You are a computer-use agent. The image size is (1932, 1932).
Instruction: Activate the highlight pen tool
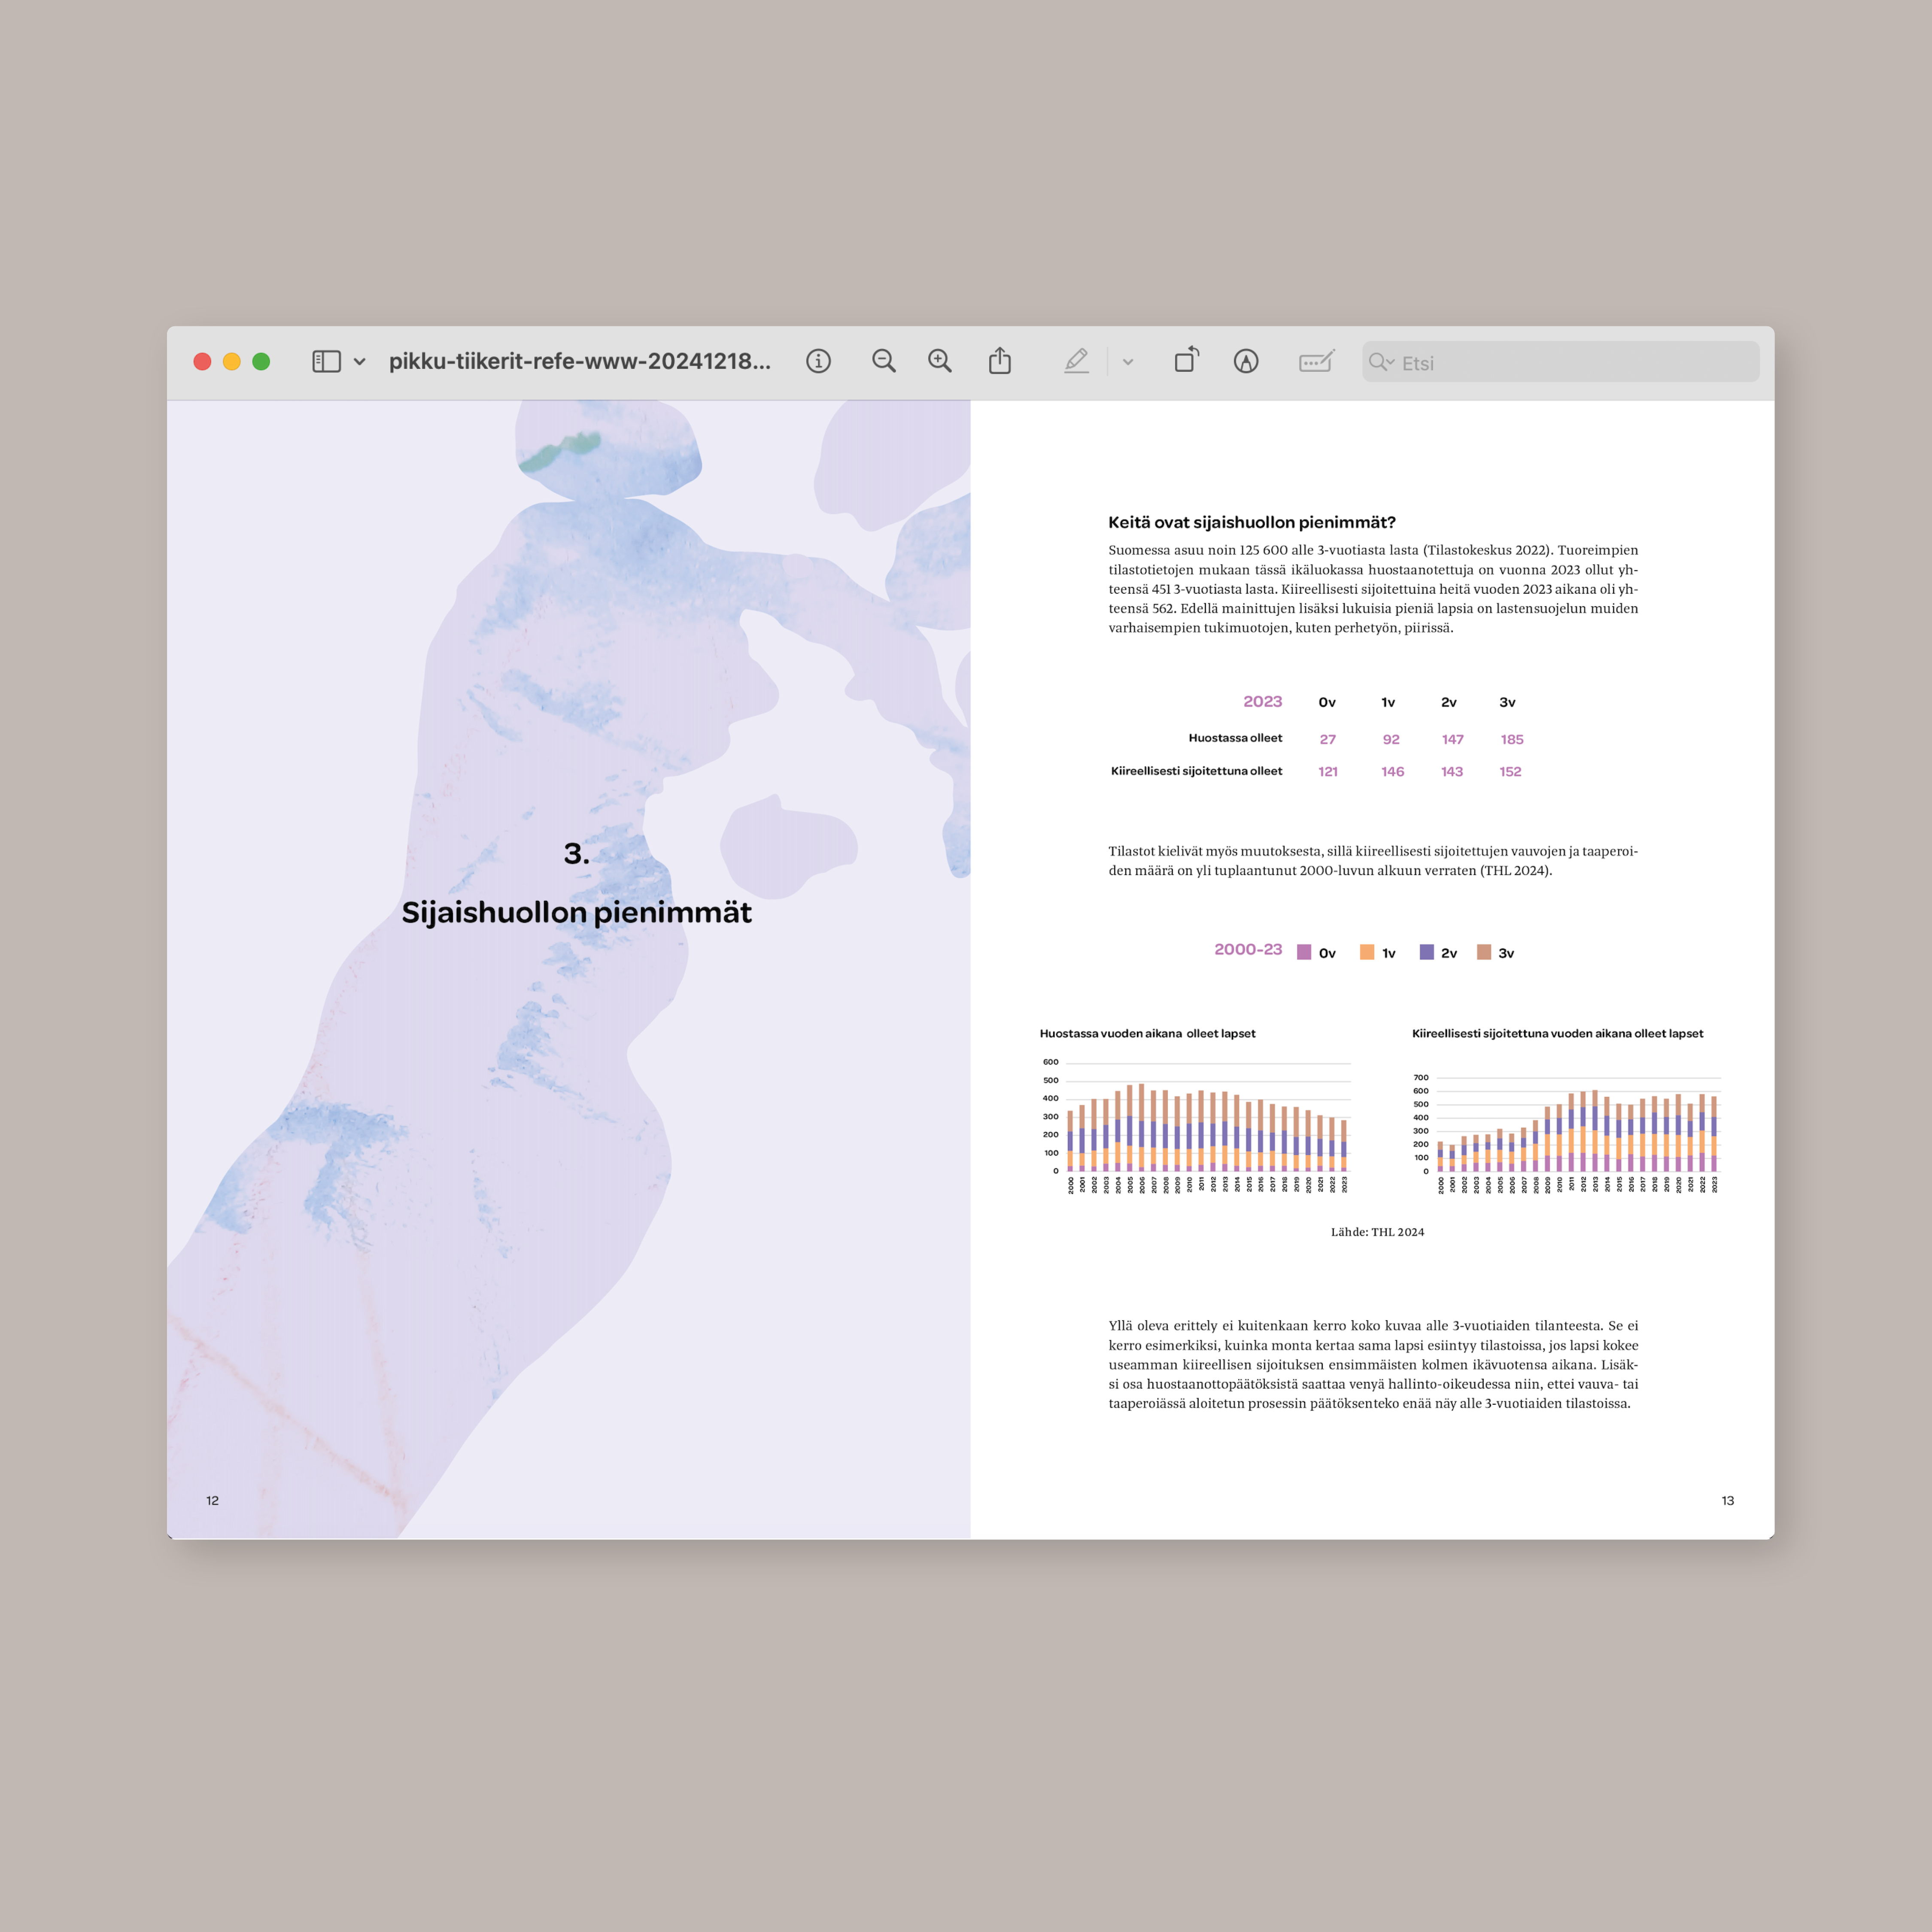coord(1076,361)
